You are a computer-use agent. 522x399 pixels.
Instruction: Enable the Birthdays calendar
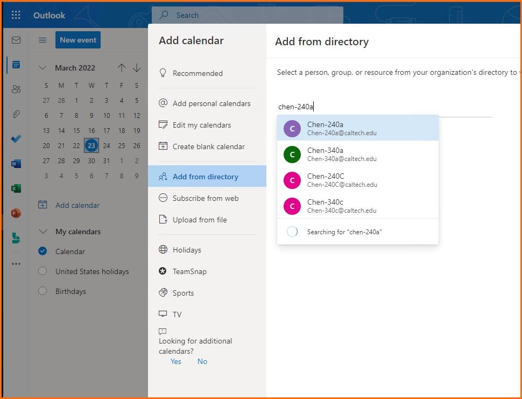(43, 291)
